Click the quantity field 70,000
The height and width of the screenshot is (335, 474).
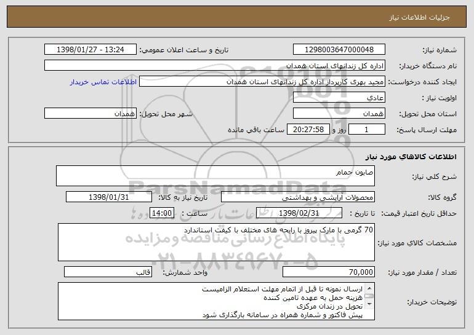(329, 272)
